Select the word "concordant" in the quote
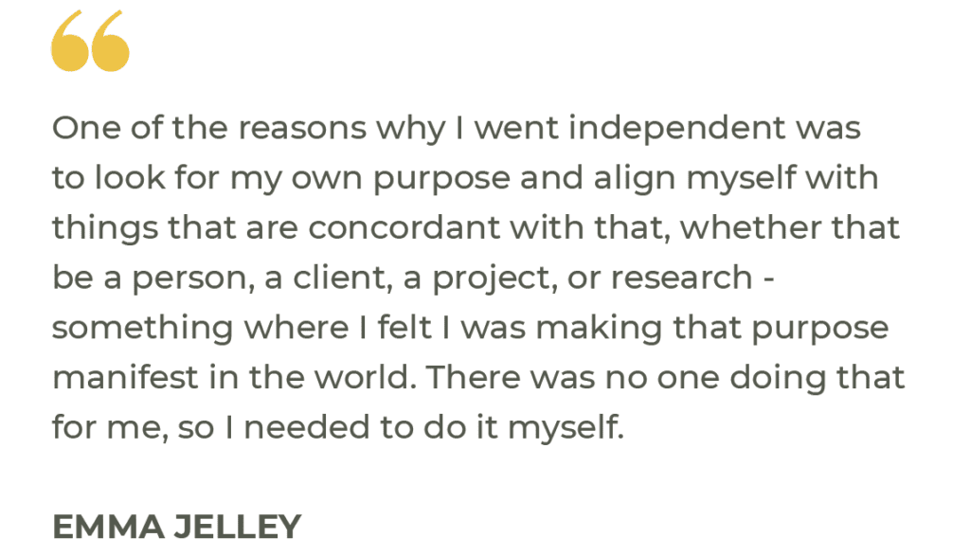The height and width of the screenshot is (556, 970). pos(404,227)
